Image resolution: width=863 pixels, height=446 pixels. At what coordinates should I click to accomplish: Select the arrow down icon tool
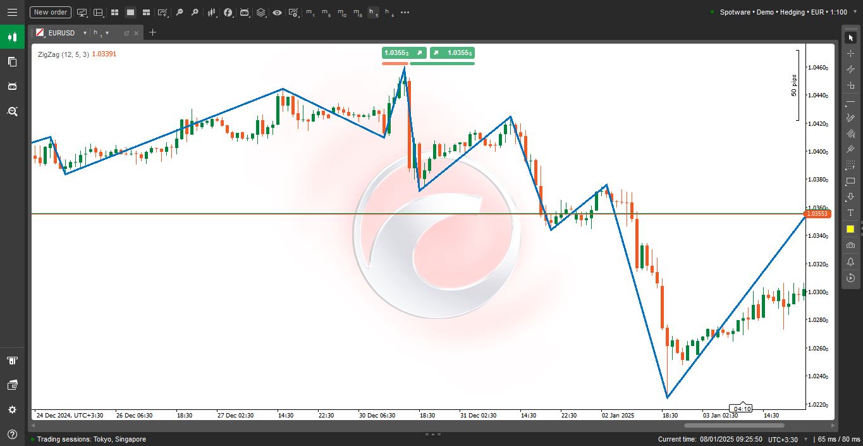850,197
